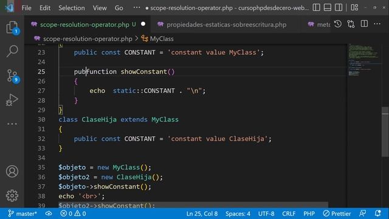This screenshot has height=219, width=389.
Task: Open the Search view
Action: (x=12, y=51)
